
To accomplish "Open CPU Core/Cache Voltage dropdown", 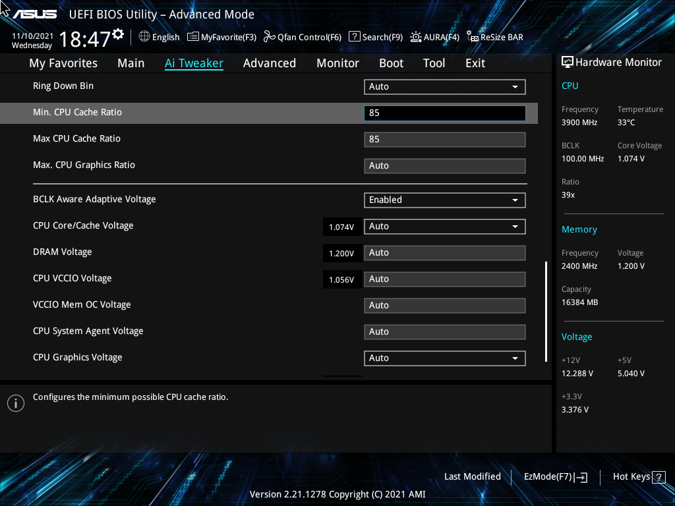I will tap(445, 227).
